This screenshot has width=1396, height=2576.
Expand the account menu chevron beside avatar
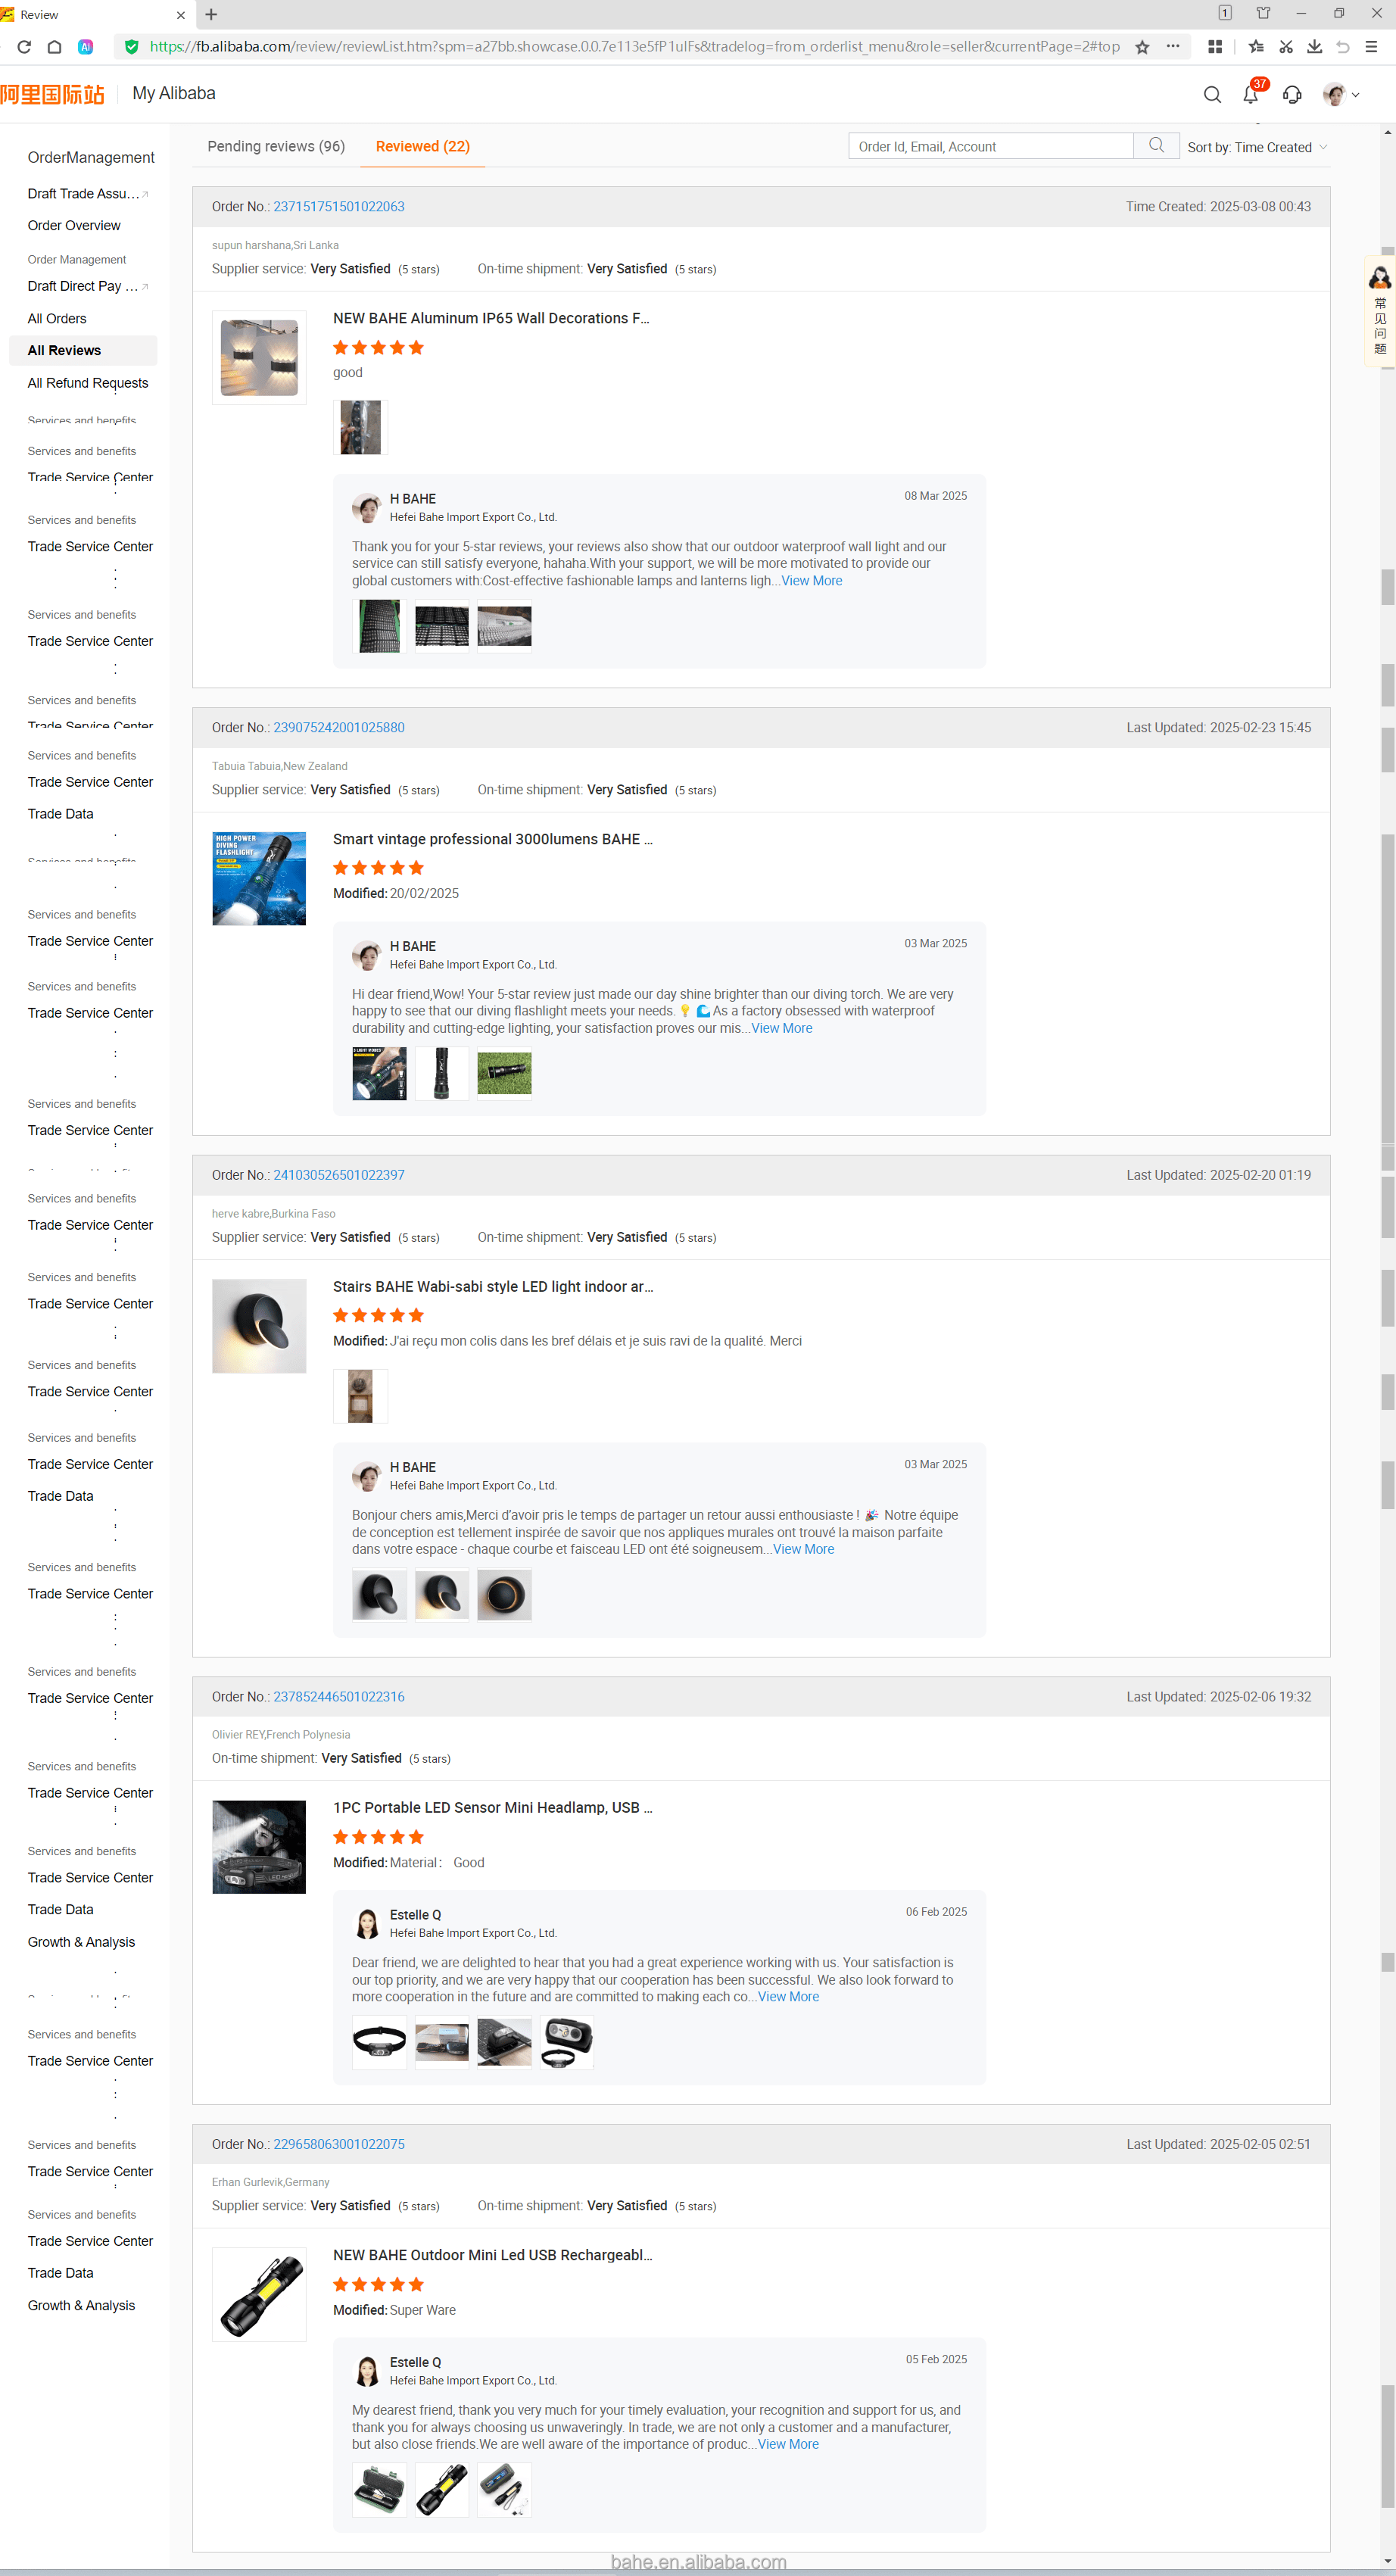(x=1356, y=95)
